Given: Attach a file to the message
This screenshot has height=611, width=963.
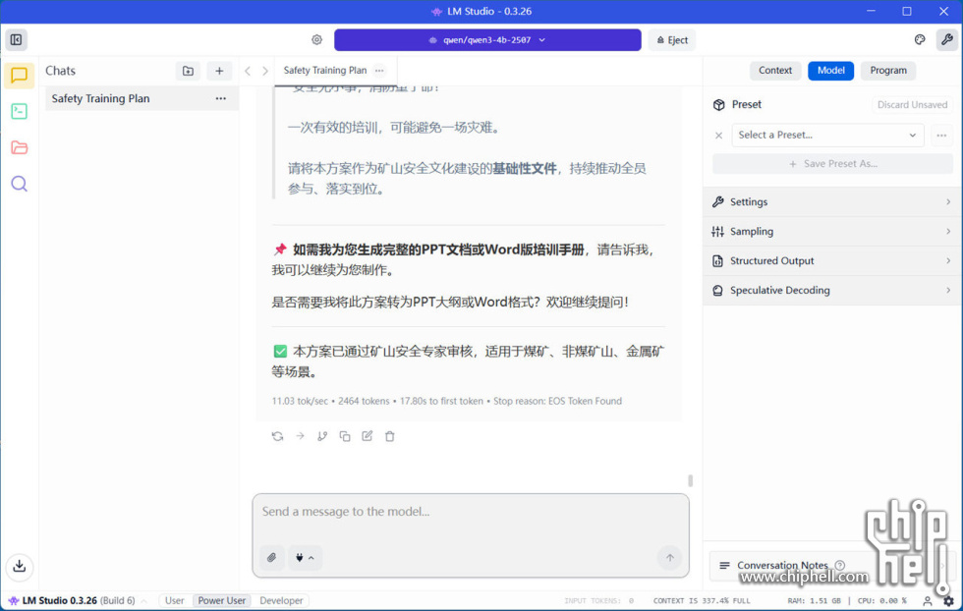Looking at the screenshot, I should (271, 558).
